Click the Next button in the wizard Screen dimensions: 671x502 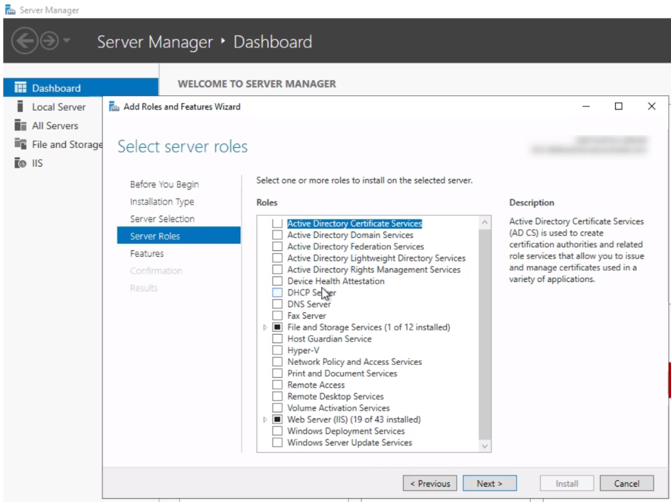[489, 483]
